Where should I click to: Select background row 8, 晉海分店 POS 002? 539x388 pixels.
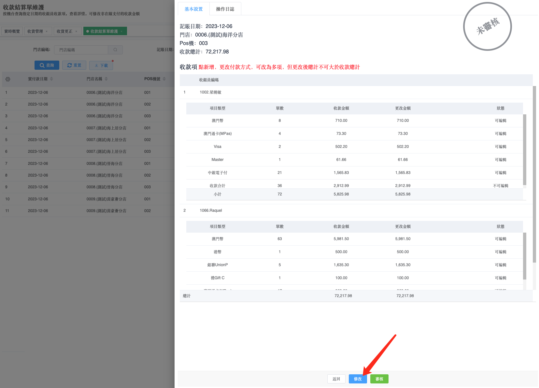[88, 175]
